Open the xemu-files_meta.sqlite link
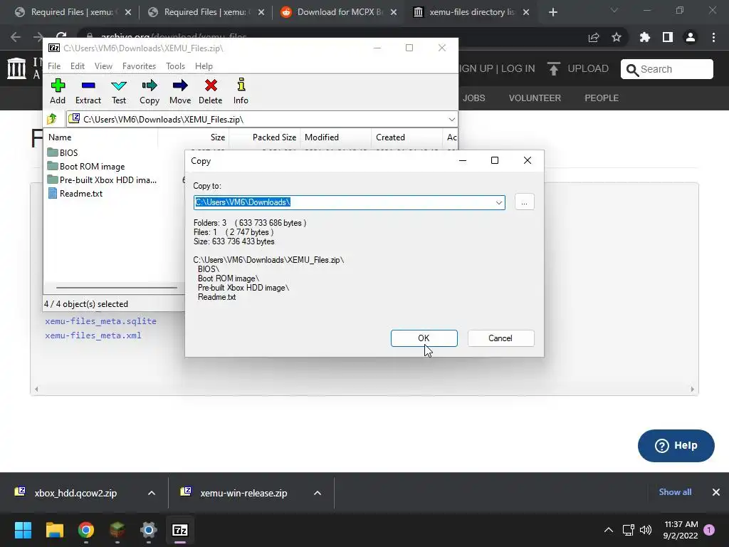729x547 pixels. tap(100, 321)
